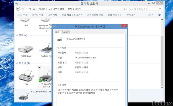Click category value 프린터, 스캐너
173x106 pixels.
tap(81, 67)
